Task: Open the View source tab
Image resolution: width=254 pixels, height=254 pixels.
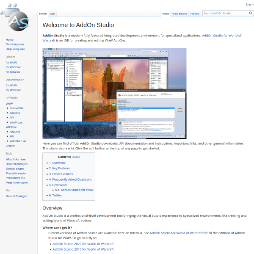Action: point(179,14)
